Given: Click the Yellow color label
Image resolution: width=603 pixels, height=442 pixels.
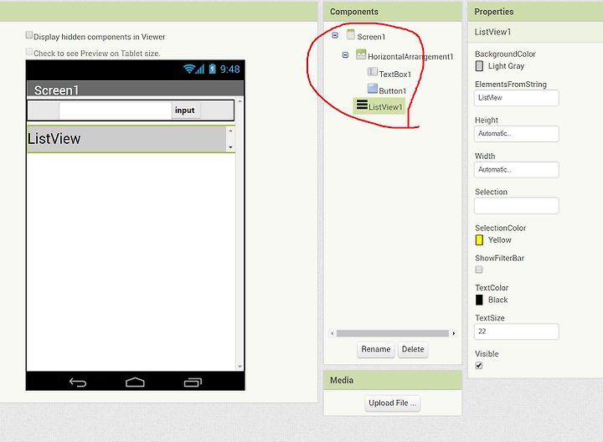Looking at the screenshot, I should [499, 240].
